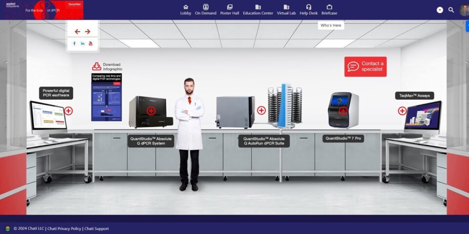Visit the Education Center
This screenshot has height=234, width=469.
(258, 10)
